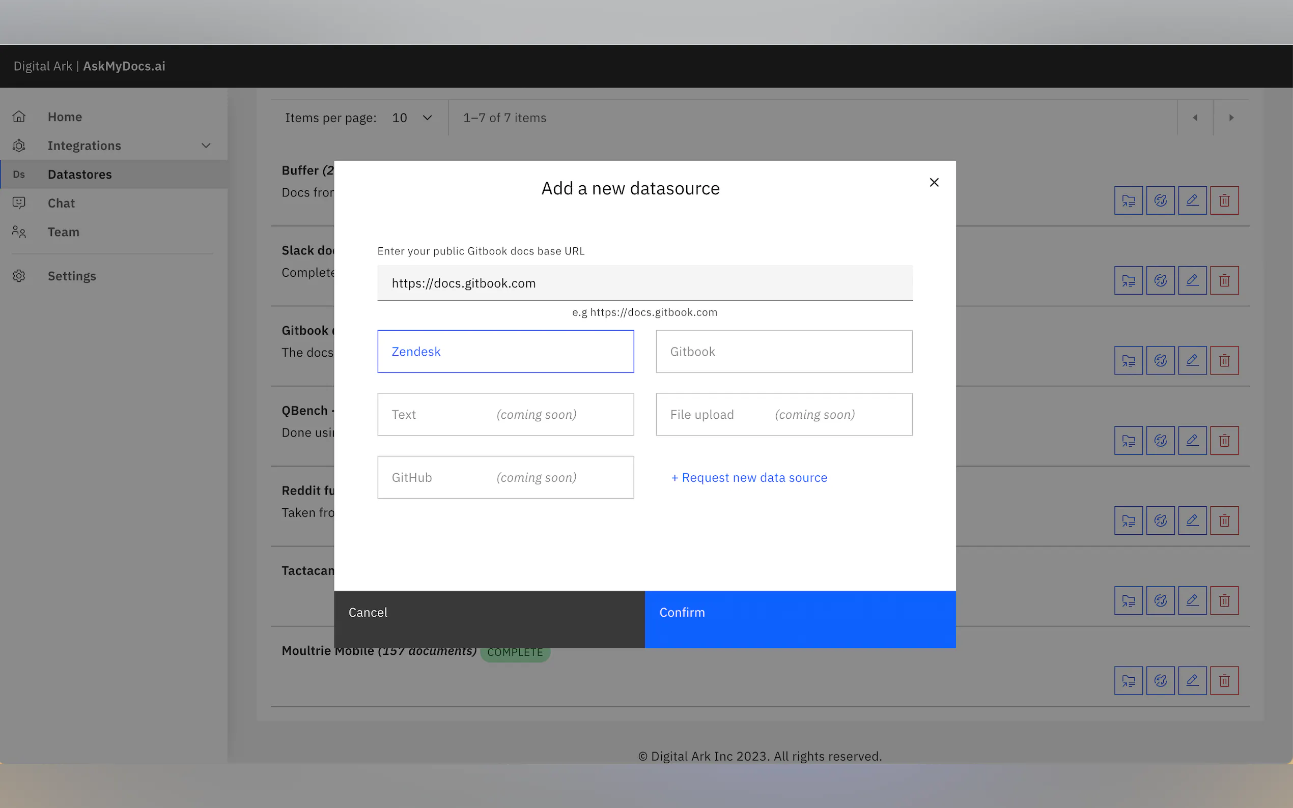Select the GitHub coming soon option
The height and width of the screenshot is (808, 1293).
coord(505,477)
